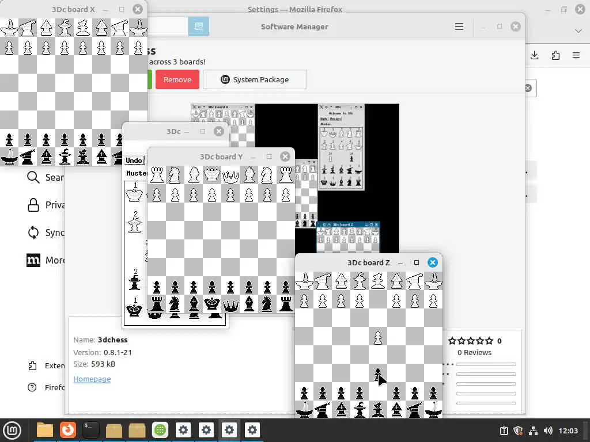This screenshot has height=442, width=590.
Task: Launch Files from the taskbar
Action: [x=45, y=430]
